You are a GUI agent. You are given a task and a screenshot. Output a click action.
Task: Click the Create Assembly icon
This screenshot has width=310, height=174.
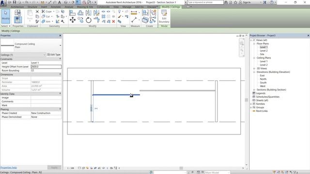tap(145, 13)
